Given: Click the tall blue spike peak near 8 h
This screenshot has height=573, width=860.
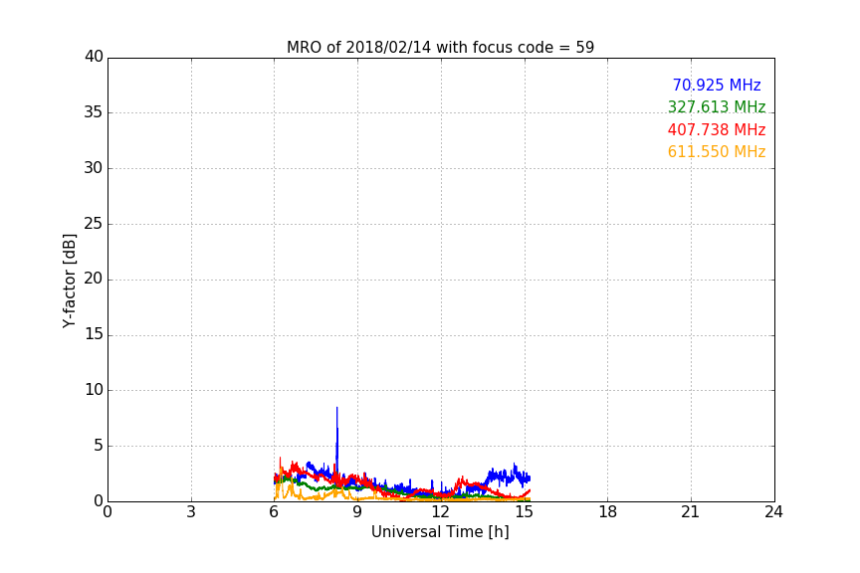Looking at the screenshot, I should click(336, 409).
